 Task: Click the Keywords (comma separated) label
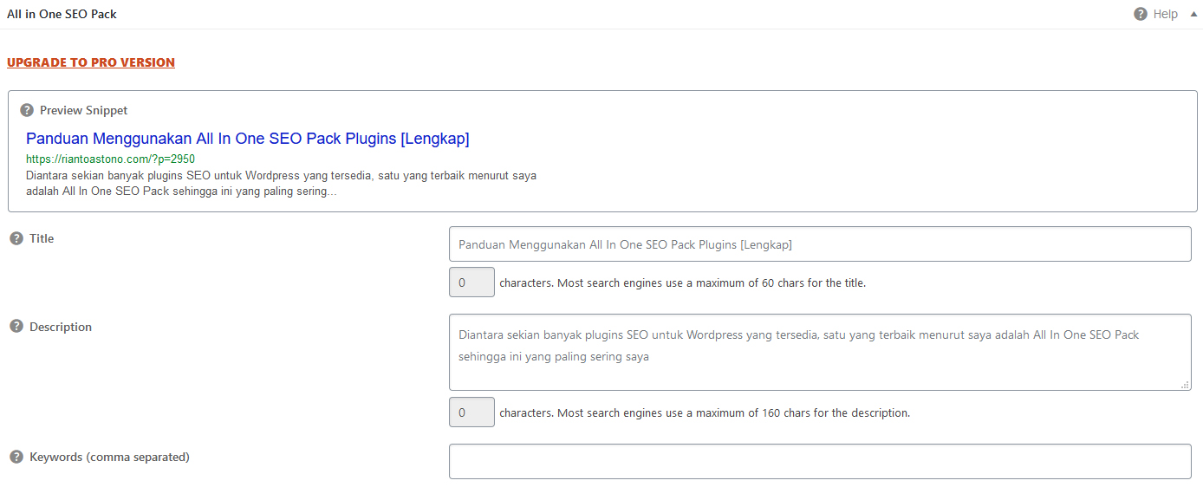tap(109, 457)
